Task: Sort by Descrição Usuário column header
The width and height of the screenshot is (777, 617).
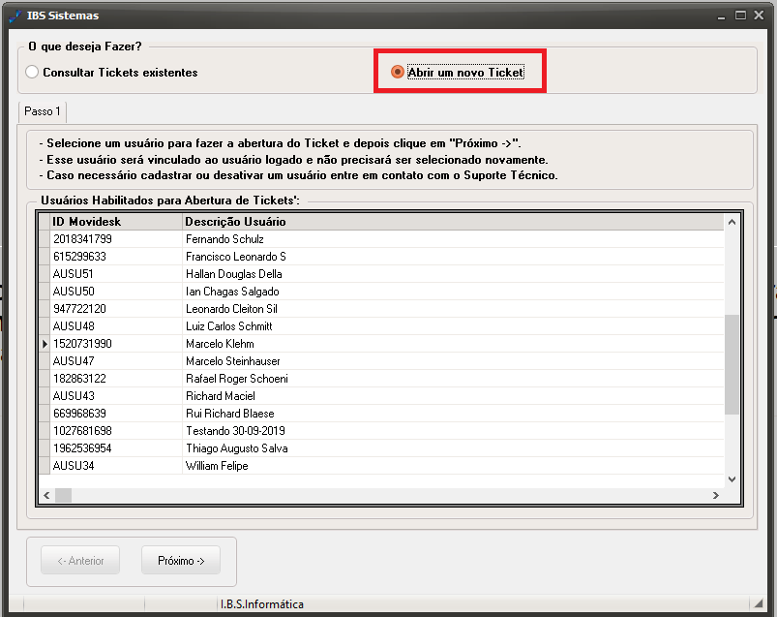Action: tap(453, 222)
